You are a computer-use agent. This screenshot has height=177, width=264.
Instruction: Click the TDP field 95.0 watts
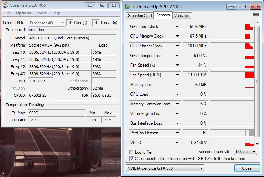click(104, 95)
